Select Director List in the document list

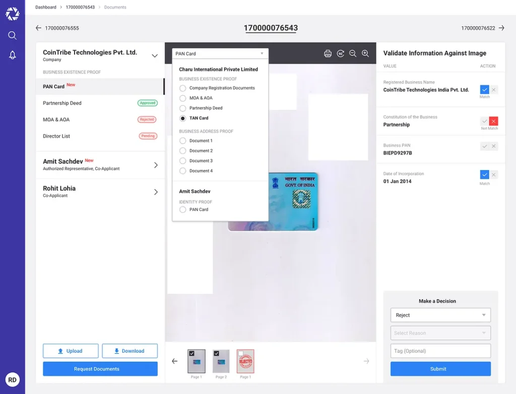tap(56, 136)
